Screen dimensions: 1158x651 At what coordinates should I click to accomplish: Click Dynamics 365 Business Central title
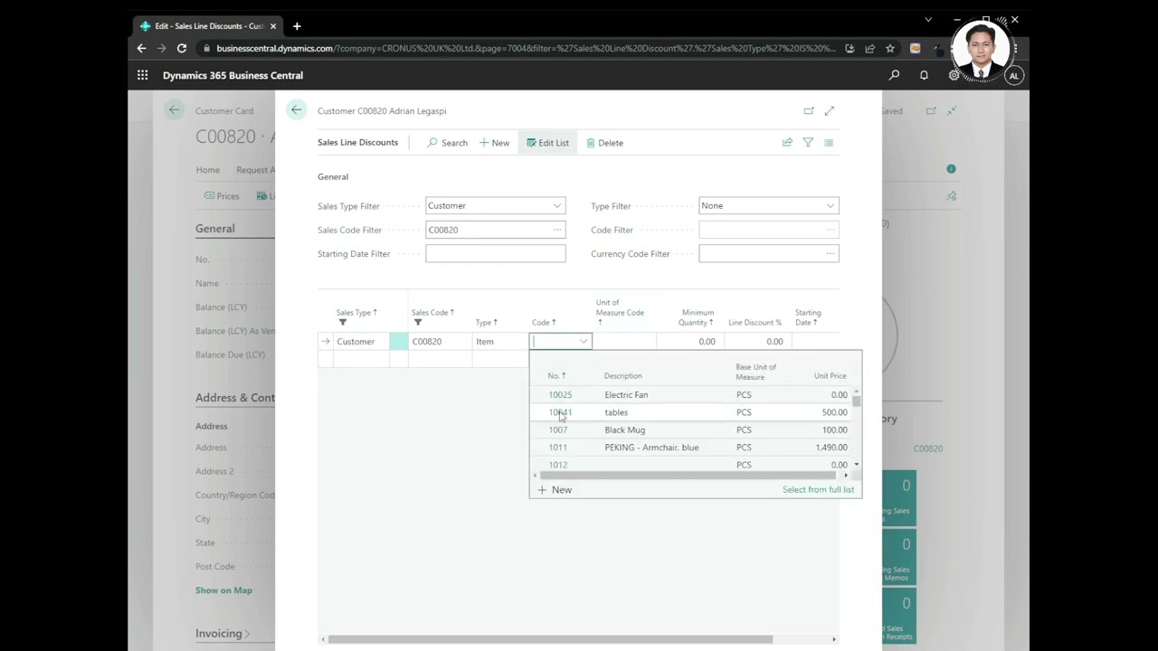pos(233,75)
